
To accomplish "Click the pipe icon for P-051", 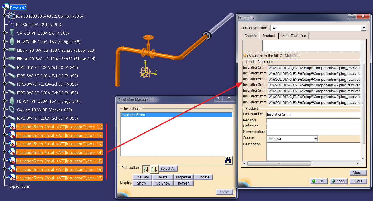I will [12, 93].
